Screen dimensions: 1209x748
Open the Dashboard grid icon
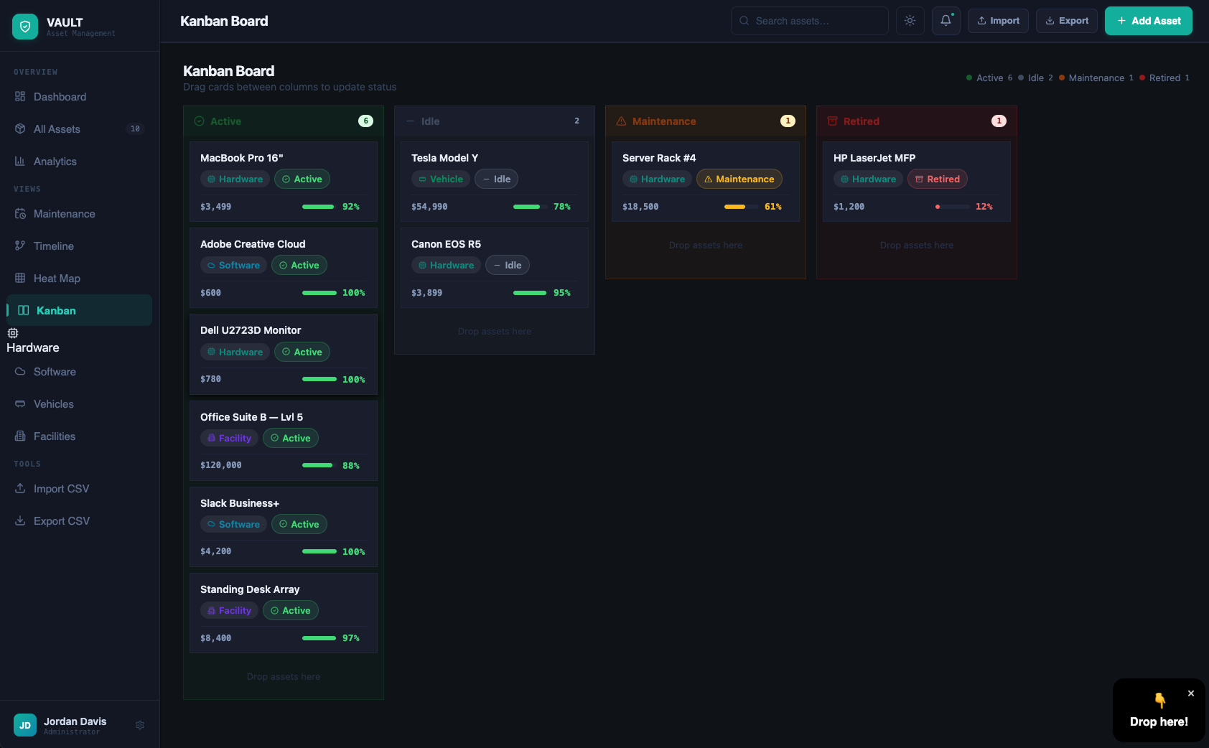(20, 97)
